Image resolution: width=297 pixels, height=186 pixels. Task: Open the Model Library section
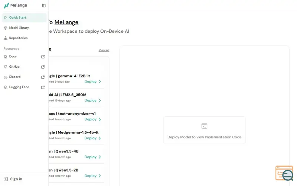pyautogui.click(x=24, y=28)
